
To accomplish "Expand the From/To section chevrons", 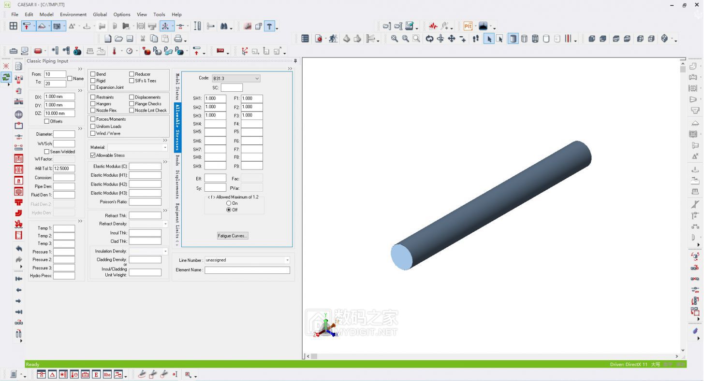I will pos(80,69).
